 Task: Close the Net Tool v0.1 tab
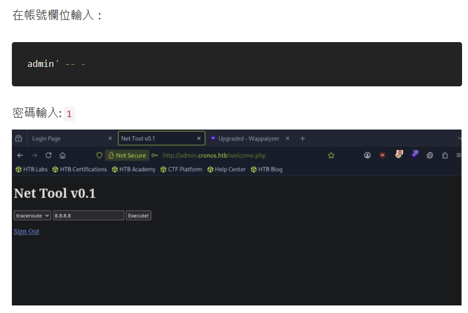(x=199, y=139)
